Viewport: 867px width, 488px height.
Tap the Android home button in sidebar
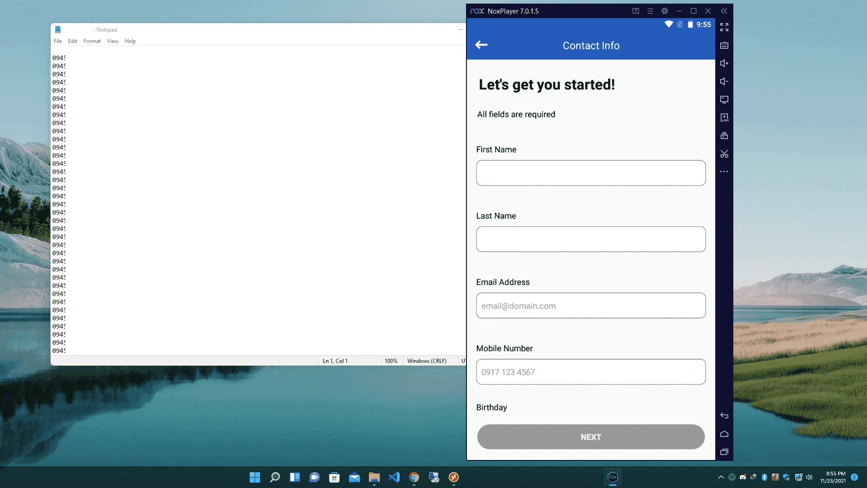[x=724, y=434]
